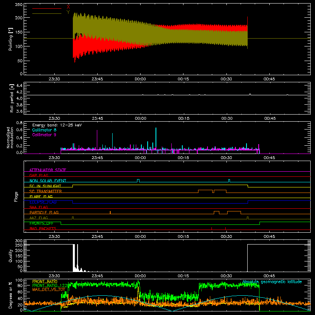Click the 'PARTICLE_FLAG' flag label

coord(44,212)
